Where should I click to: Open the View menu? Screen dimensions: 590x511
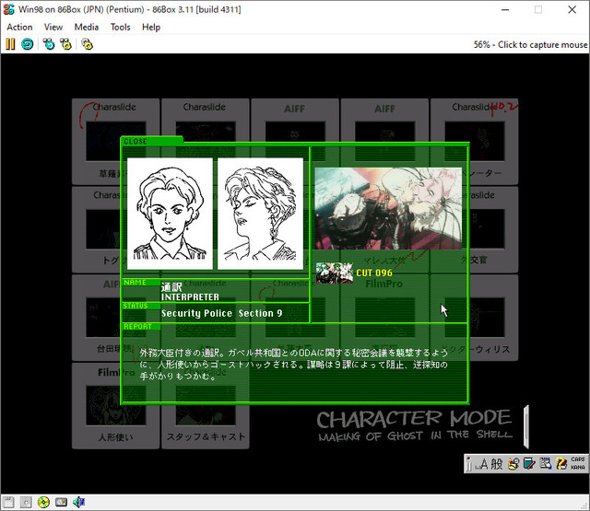click(53, 27)
